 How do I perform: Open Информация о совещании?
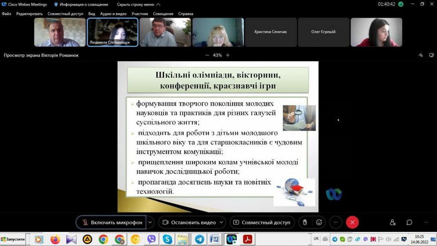click(x=79, y=4)
